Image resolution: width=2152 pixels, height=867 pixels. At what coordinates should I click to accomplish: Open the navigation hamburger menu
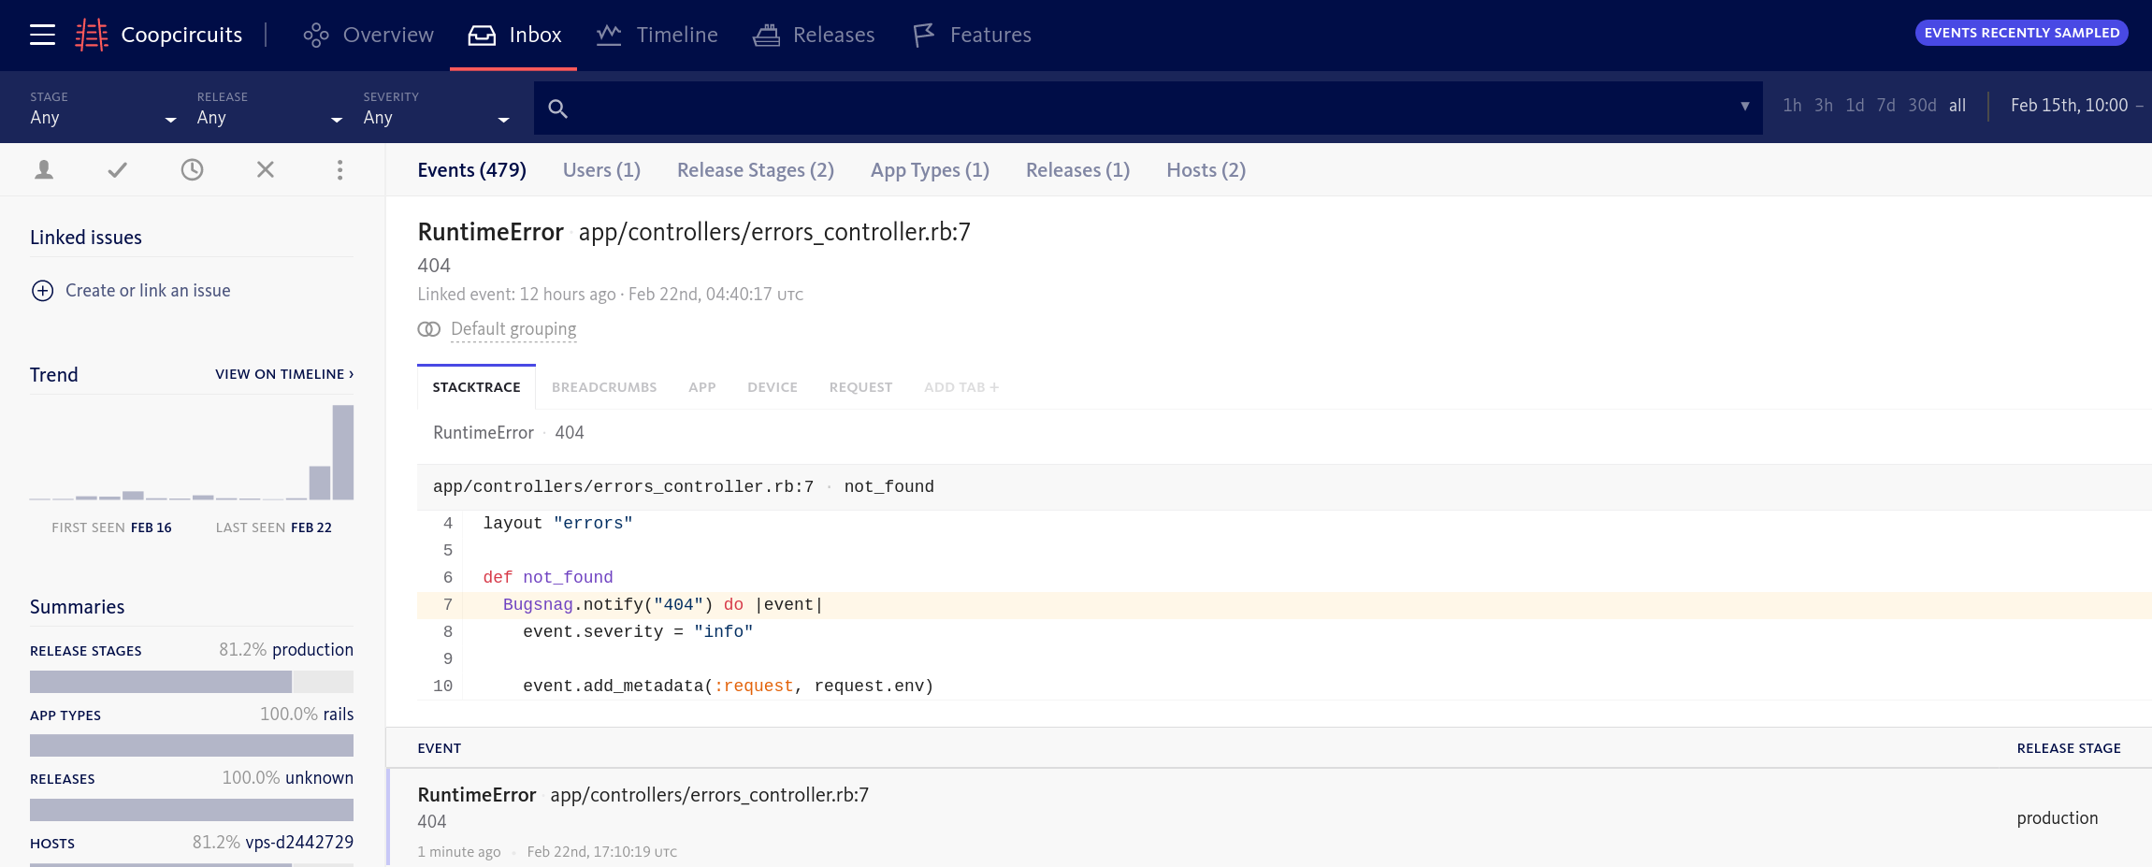(42, 35)
